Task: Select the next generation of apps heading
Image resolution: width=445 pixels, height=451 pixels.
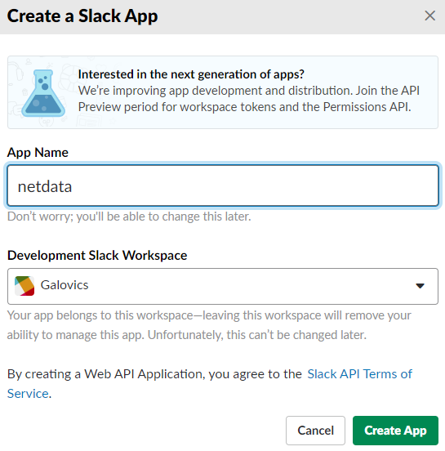Action: tap(191, 74)
